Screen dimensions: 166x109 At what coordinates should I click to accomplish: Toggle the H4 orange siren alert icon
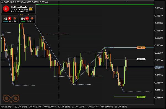click(x=32, y=19)
